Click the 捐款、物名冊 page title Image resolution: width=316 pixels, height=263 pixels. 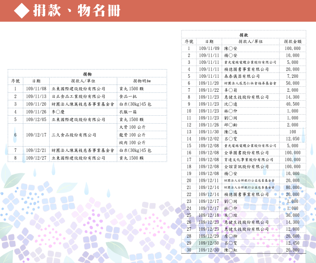(x=77, y=11)
